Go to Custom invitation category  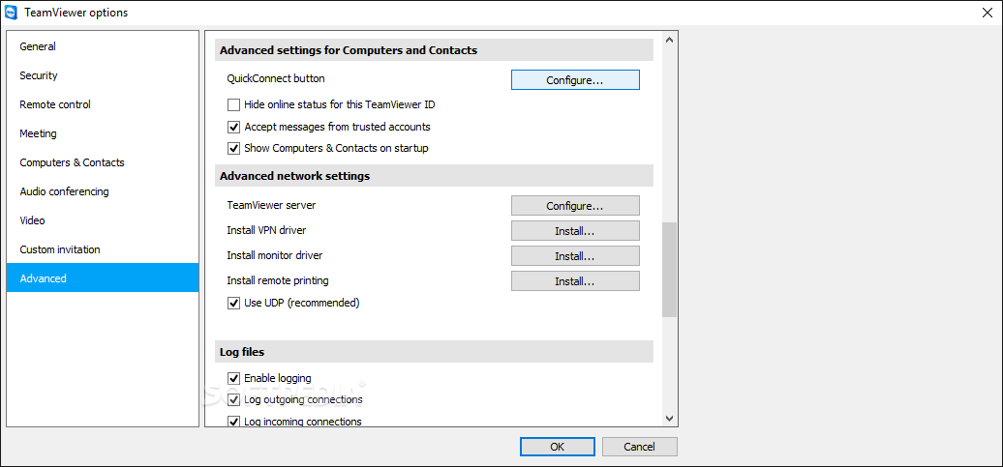(x=103, y=249)
